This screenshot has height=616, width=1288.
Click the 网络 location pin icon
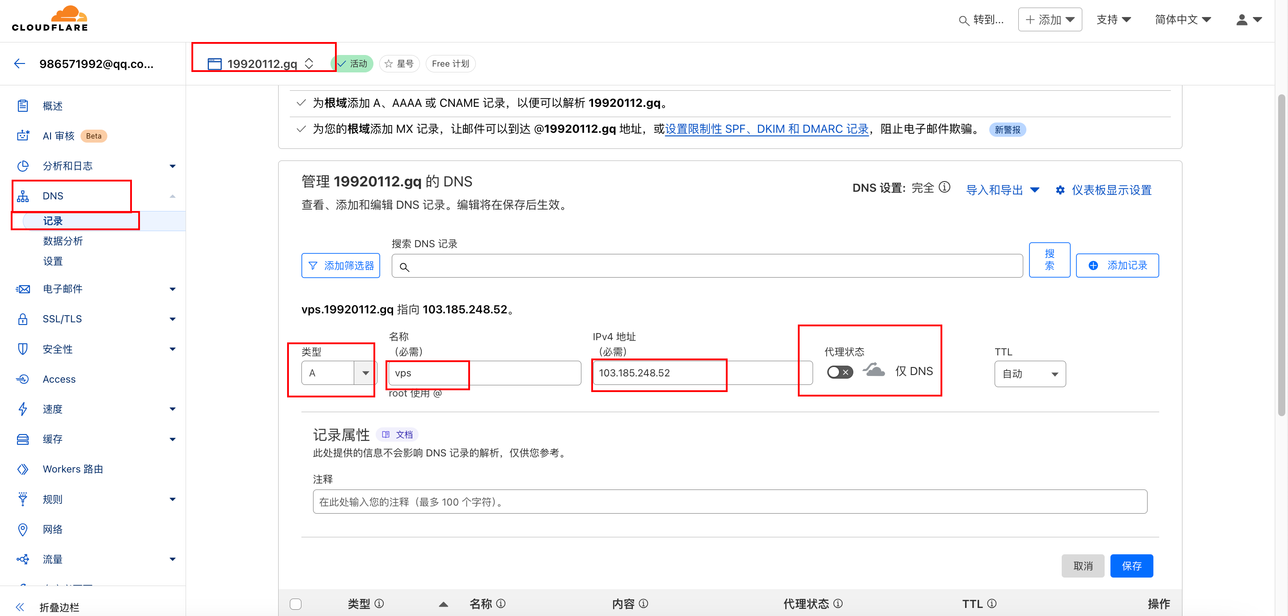pos(22,529)
